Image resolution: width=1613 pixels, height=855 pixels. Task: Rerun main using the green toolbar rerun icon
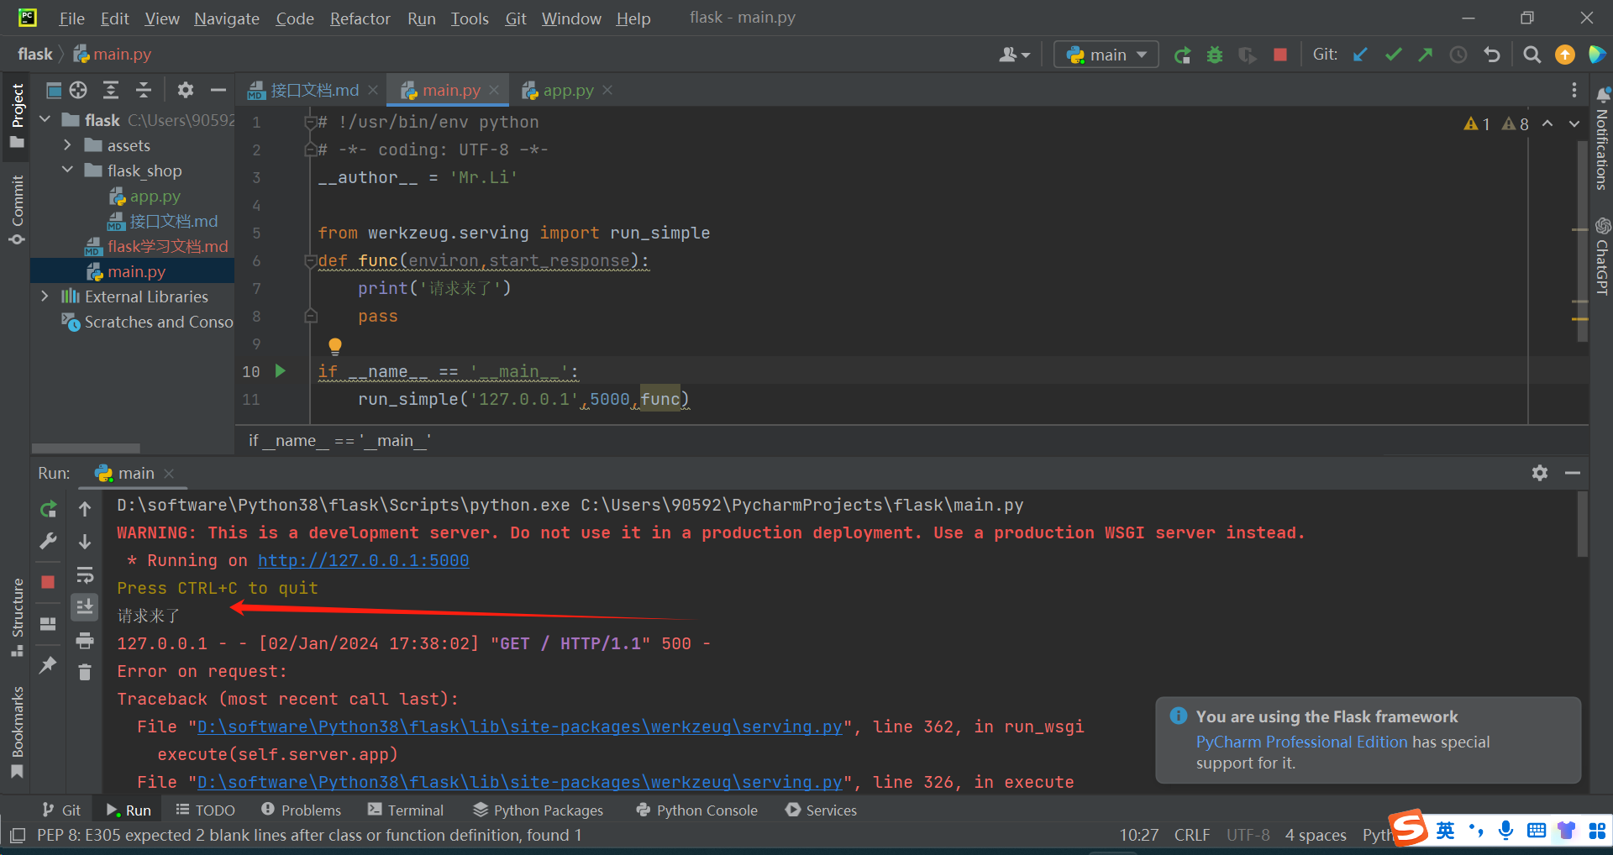1182,55
